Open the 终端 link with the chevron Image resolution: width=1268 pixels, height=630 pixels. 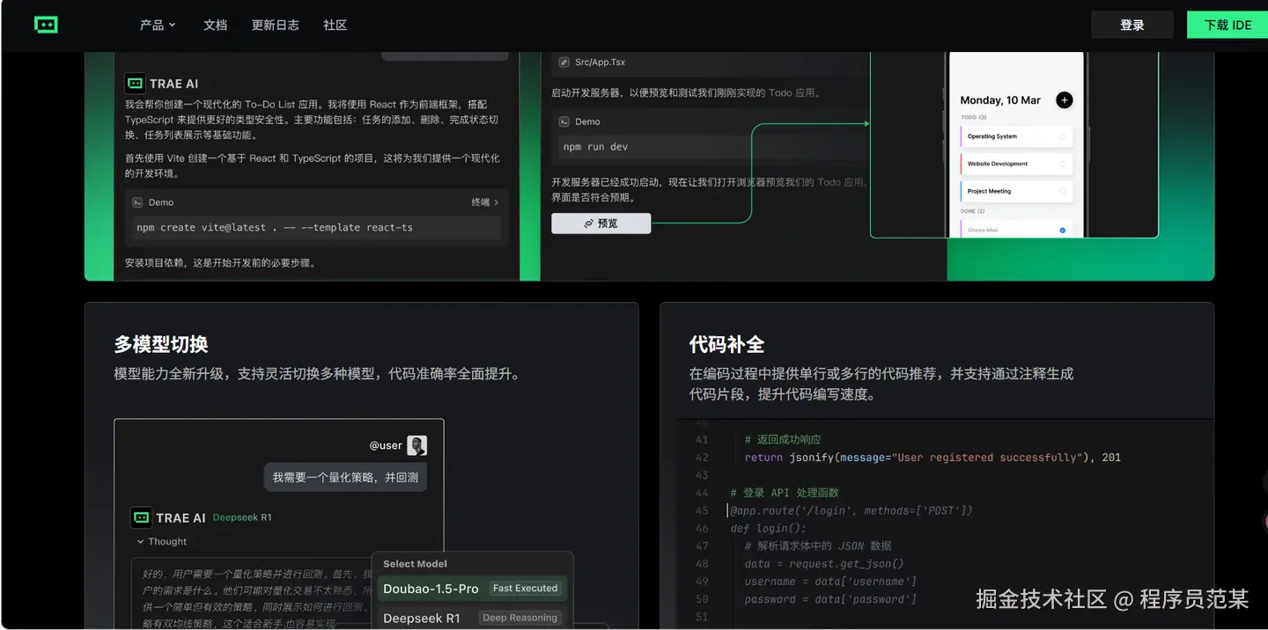[485, 202]
